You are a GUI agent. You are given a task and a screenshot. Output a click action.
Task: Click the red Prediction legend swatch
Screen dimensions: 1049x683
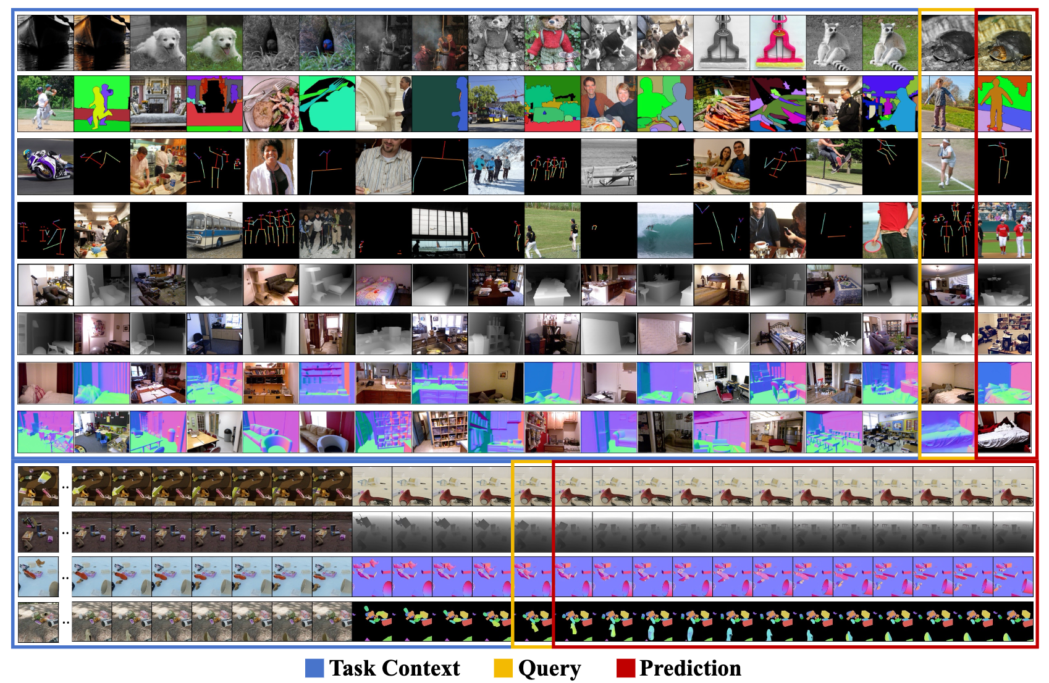pos(626,668)
